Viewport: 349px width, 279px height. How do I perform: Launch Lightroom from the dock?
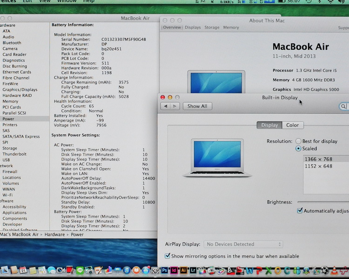coord(193,270)
